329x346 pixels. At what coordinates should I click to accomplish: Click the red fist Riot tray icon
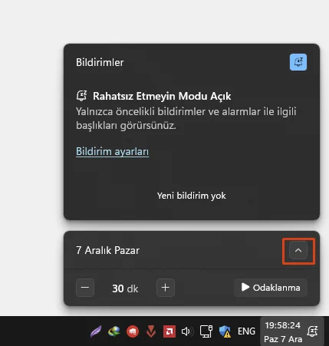[x=133, y=331]
